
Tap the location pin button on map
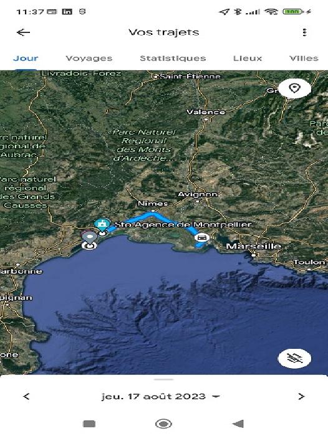click(294, 88)
